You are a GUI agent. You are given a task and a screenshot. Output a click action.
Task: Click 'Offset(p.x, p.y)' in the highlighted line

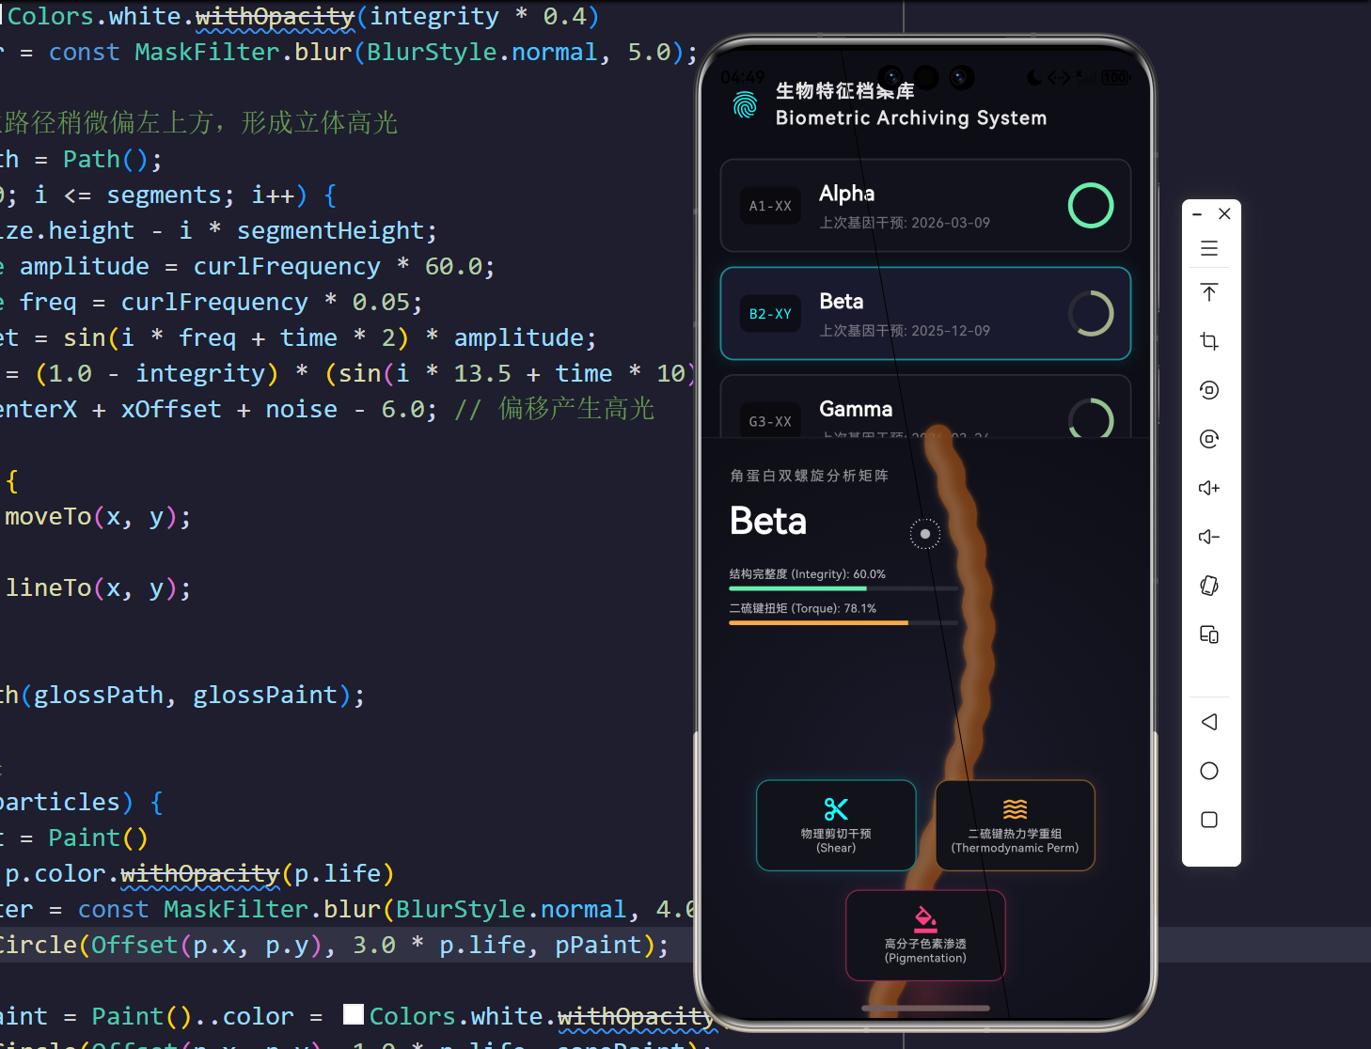pos(206,945)
